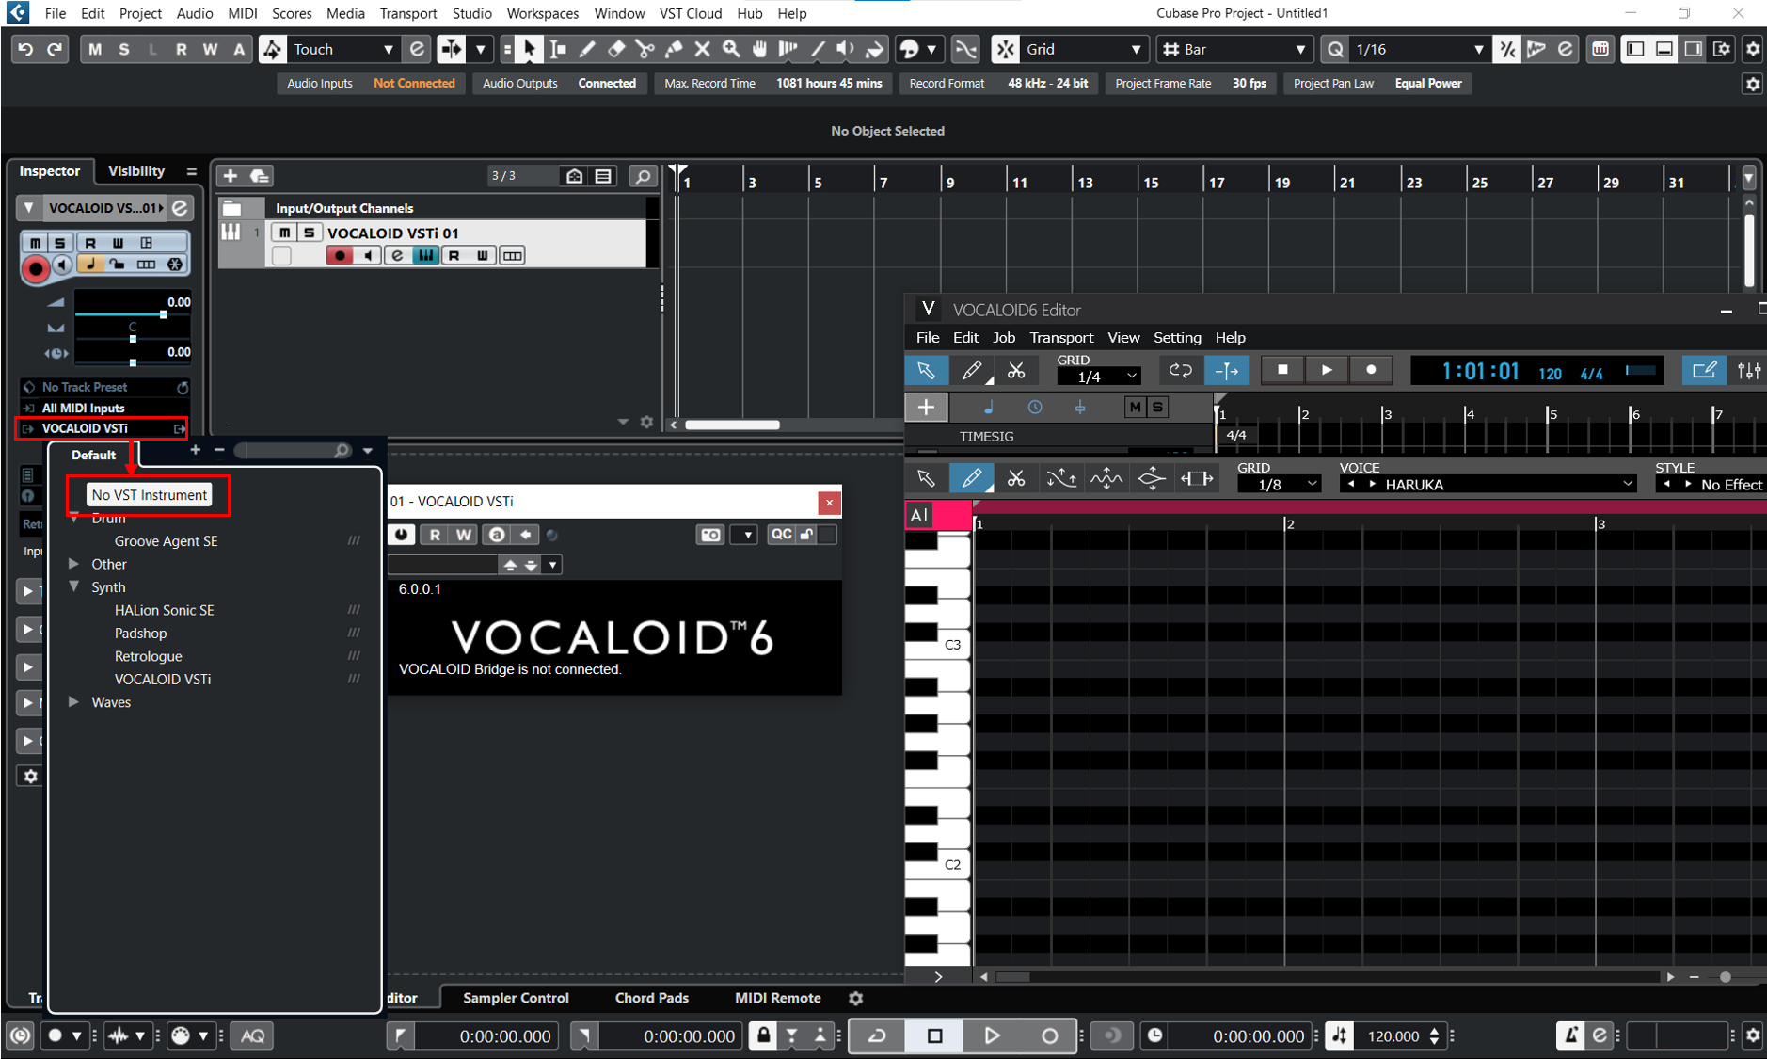This screenshot has width=1767, height=1059.
Task: Expand the Waves instrument category
Action: tap(74, 702)
